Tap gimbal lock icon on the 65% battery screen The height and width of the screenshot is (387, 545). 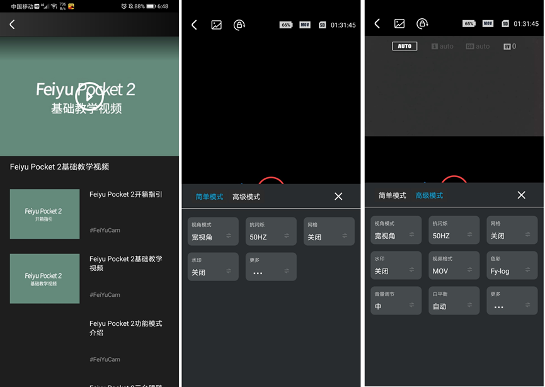422,24
